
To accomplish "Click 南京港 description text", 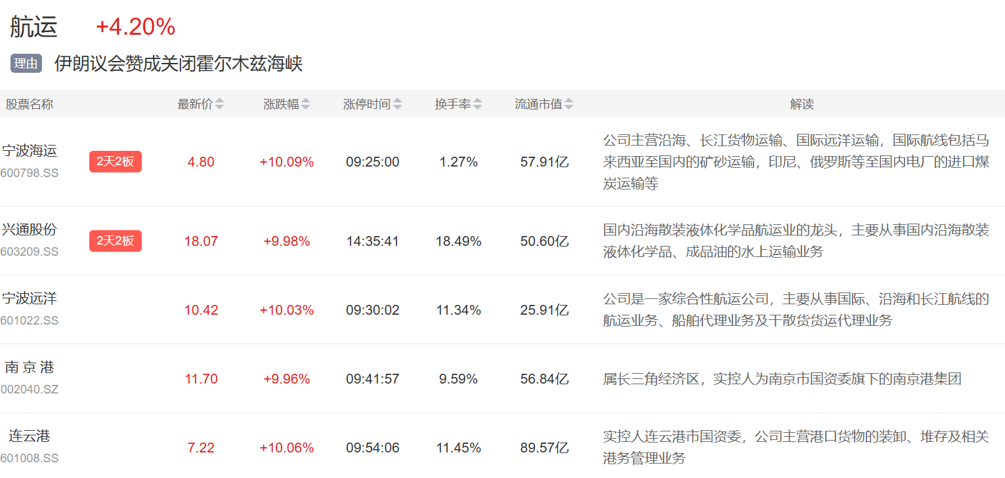I will (782, 379).
